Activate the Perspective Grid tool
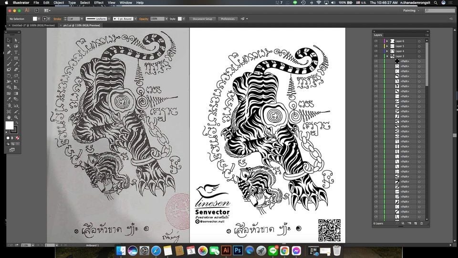The width and height of the screenshot is (458, 258). click(16, 87)
